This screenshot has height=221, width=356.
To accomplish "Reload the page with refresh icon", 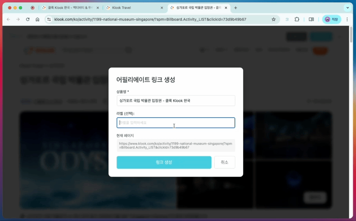I will 28,20.
